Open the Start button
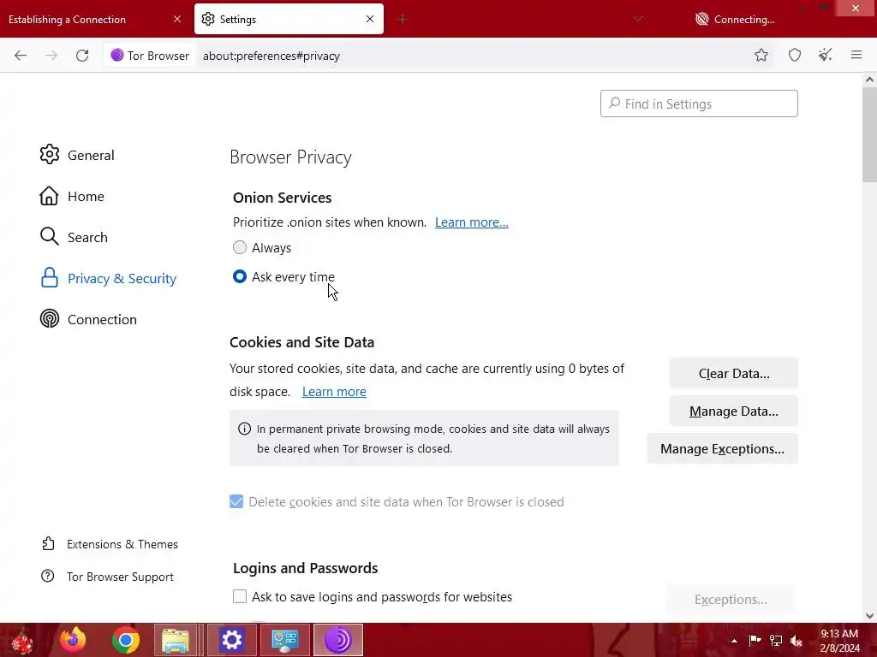This screenshot has width=877, height=657. 23,640
